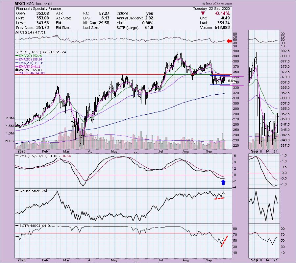296x263 pixels.
Task: Click the Ask Size label
Action: [x=63, y=18]
